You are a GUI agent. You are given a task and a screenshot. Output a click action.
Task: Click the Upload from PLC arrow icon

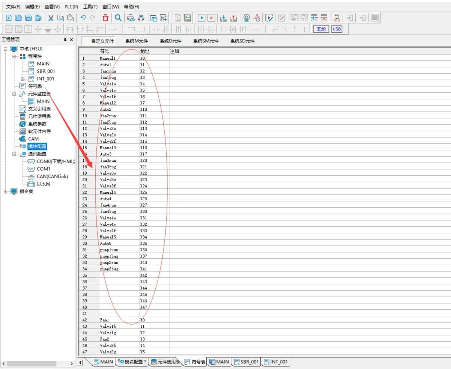(x=233, y=18)
